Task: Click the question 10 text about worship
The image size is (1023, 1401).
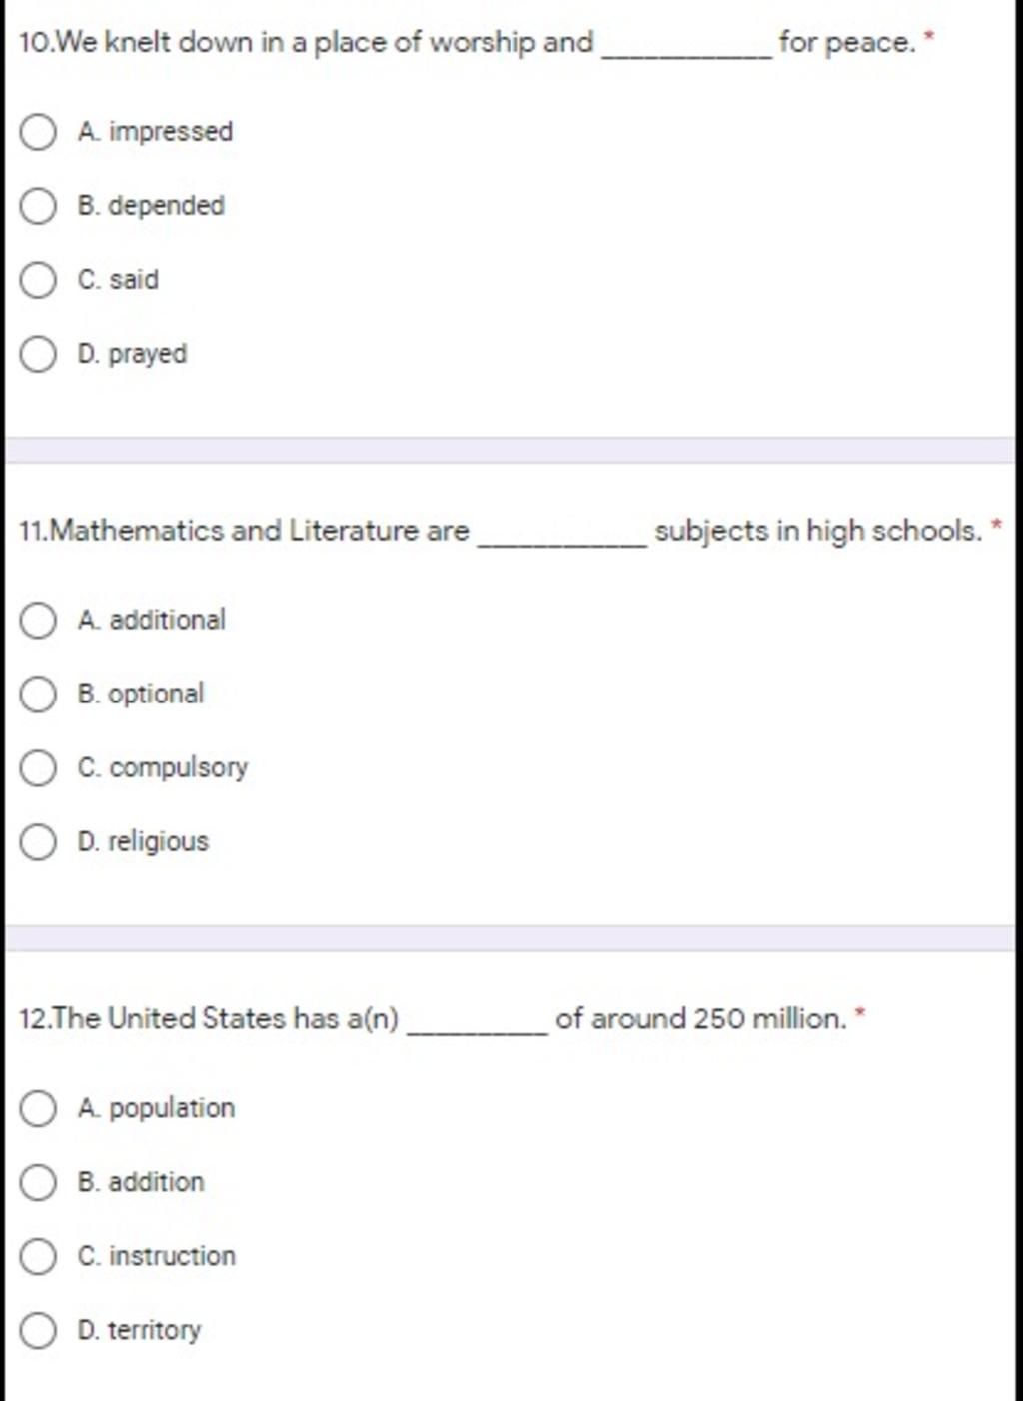Action: click(469, 43)
